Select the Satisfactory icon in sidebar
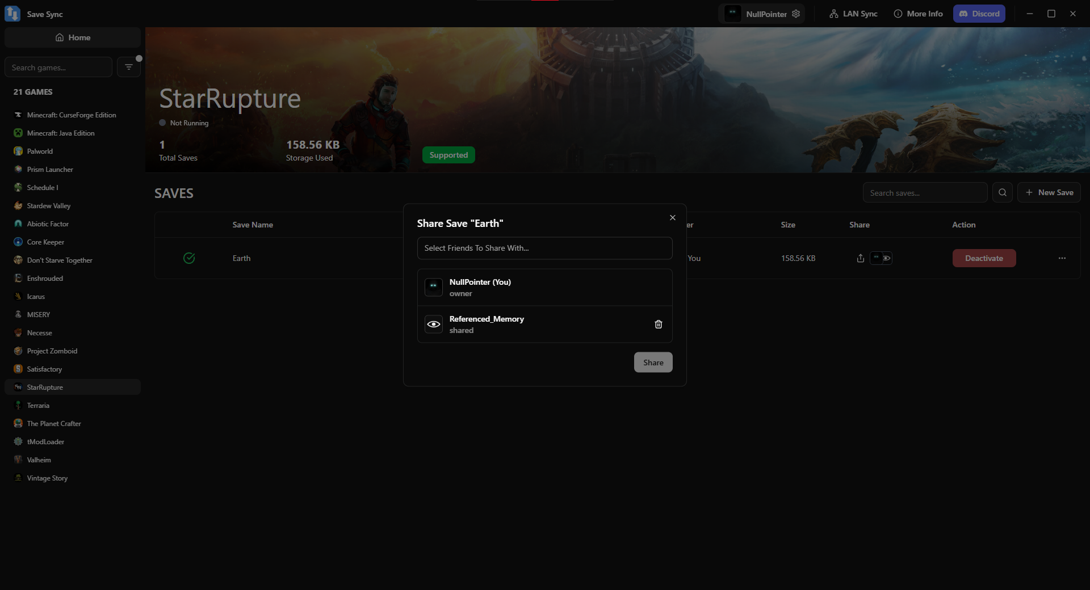Viewport: 1090px width, 590px height. pos(18,369)
